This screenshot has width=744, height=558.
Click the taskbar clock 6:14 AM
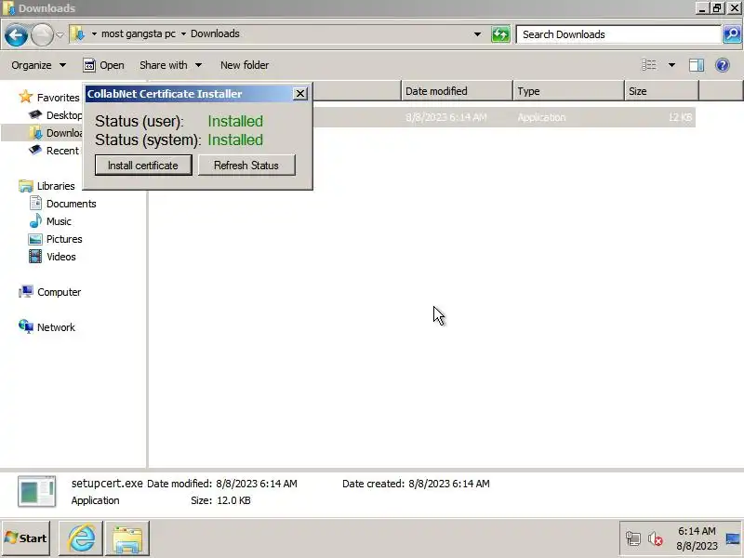[x=697, y=531]
